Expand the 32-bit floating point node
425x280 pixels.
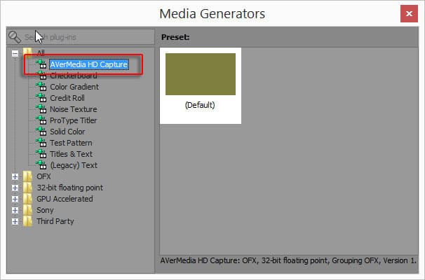point(15,188)
